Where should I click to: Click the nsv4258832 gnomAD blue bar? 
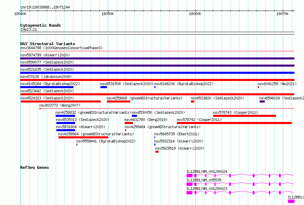tap(65, 116)
